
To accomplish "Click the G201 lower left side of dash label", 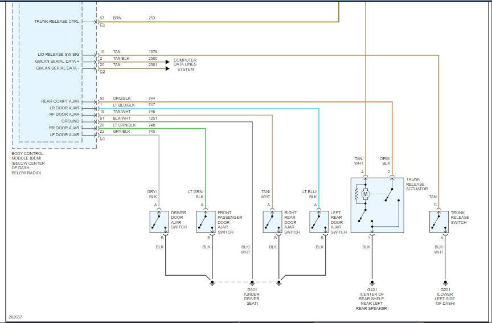I will [x=445, y=297].
